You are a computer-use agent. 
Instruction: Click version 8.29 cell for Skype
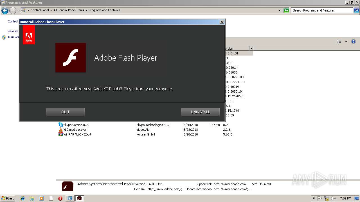226,125
